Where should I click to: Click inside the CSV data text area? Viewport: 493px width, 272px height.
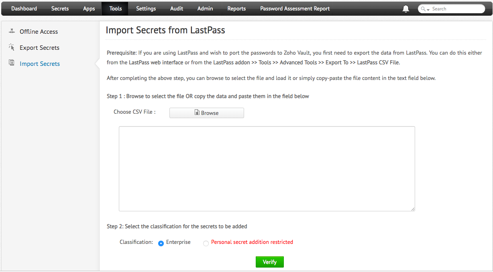267,169
